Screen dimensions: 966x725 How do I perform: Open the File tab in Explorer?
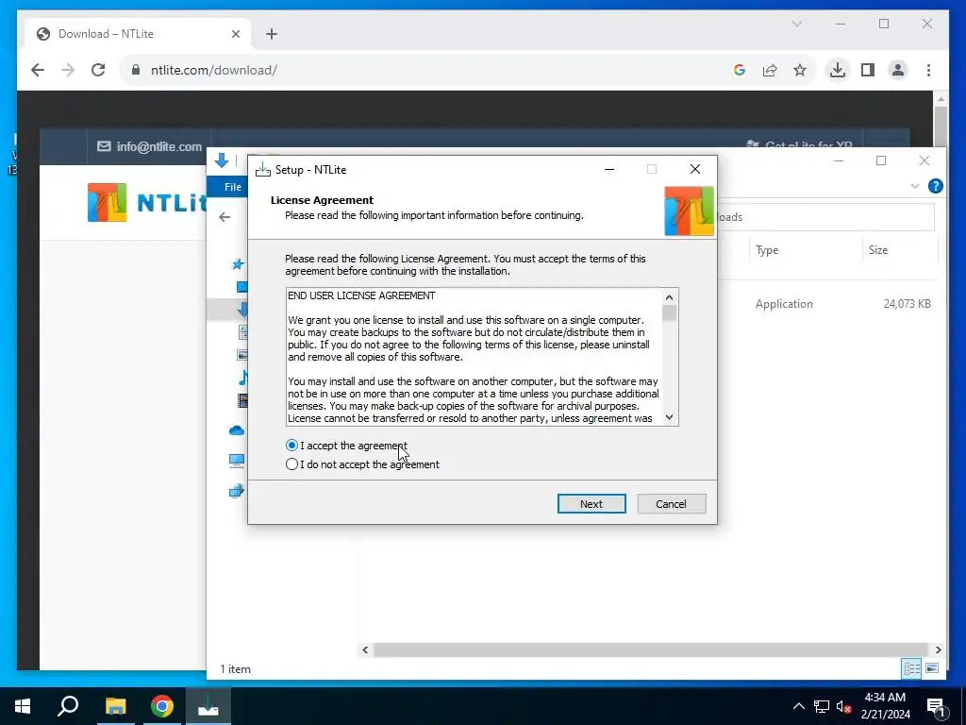click(x=232, y=187)
